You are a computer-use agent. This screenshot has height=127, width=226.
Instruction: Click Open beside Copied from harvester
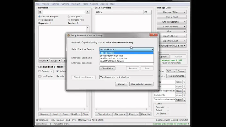[x=179, y=100]
